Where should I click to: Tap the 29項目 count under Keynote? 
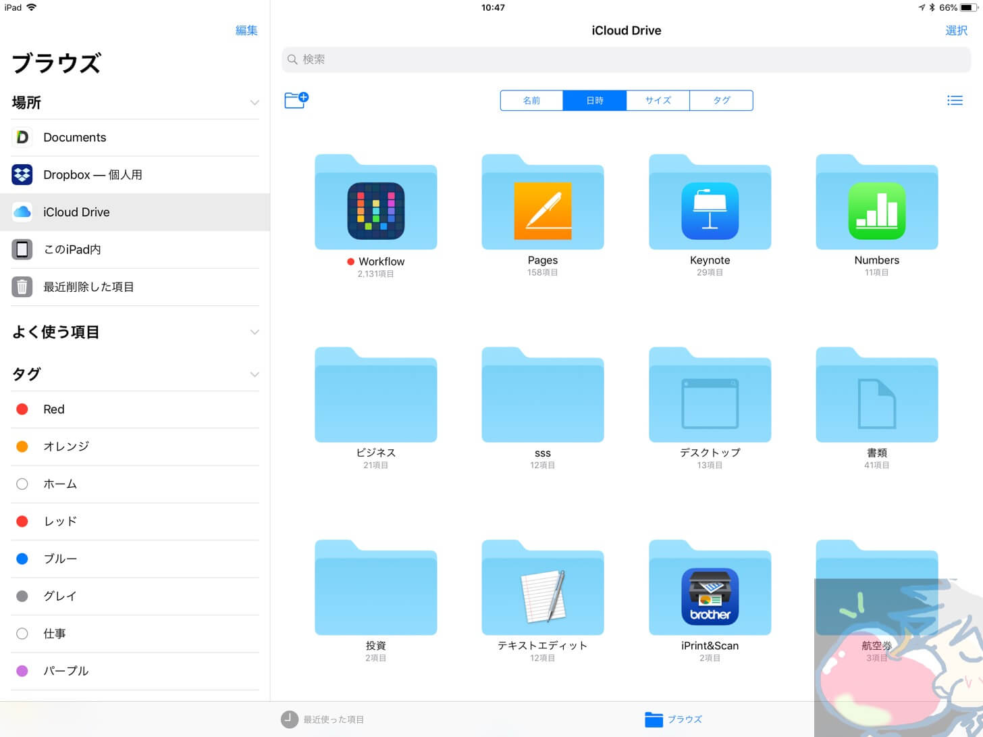click(x=710, y=273)
